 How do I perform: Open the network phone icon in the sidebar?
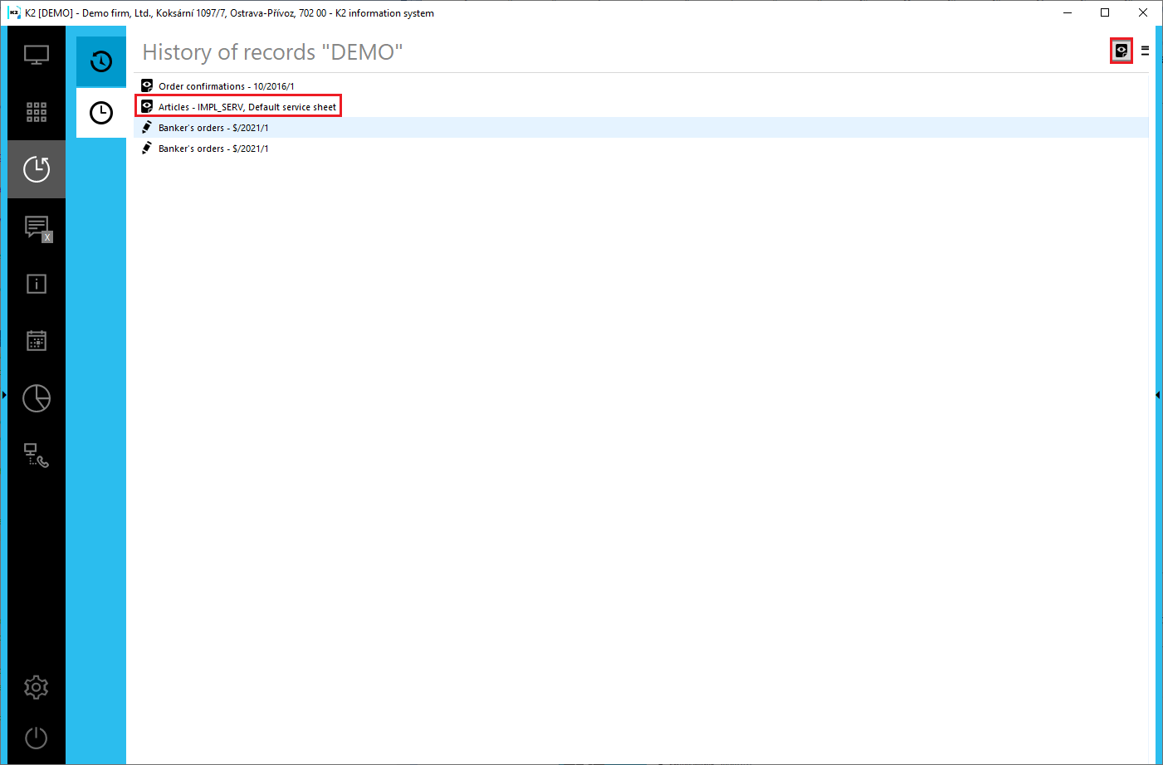[x=37, y=455]
